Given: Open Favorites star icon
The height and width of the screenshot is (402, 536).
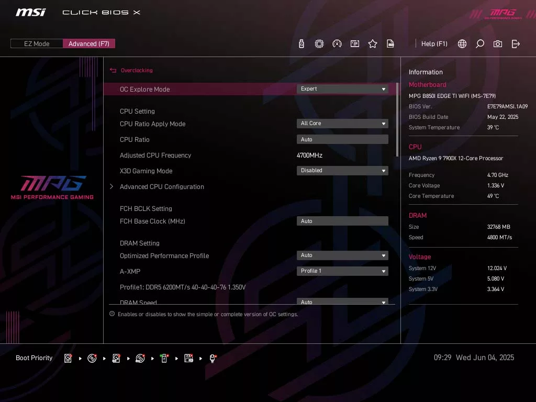Looking at the screenshot, I should (373, 44).
